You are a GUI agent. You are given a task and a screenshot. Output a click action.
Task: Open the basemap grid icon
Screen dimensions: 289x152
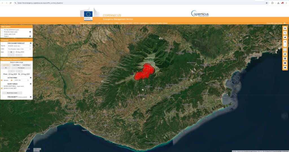(285, 63)
